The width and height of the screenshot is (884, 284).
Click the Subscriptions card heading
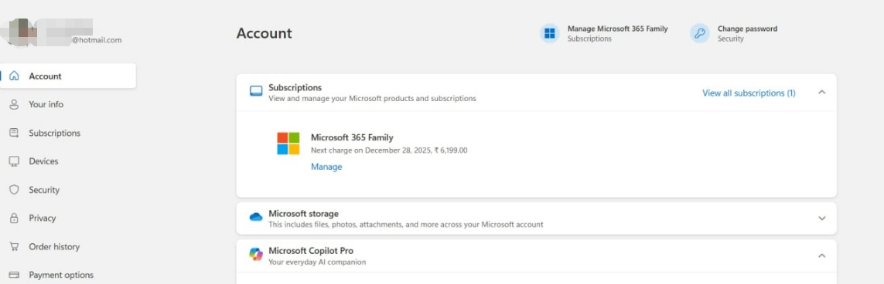(295, 88)
